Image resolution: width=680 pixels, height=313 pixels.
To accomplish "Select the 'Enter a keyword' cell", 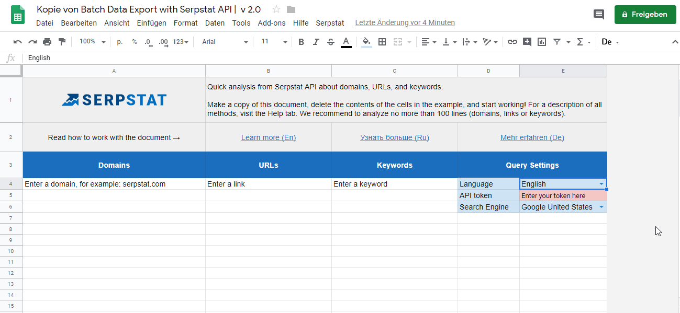I will tap(395, 184).
